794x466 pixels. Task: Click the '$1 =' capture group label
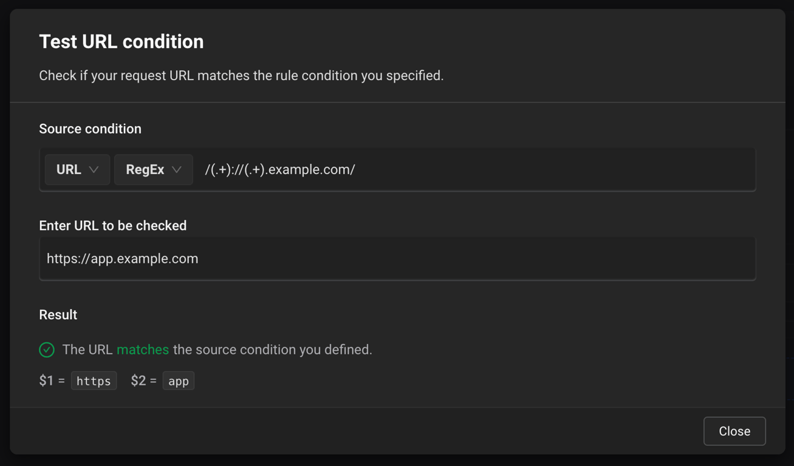[x=52, y=381]
